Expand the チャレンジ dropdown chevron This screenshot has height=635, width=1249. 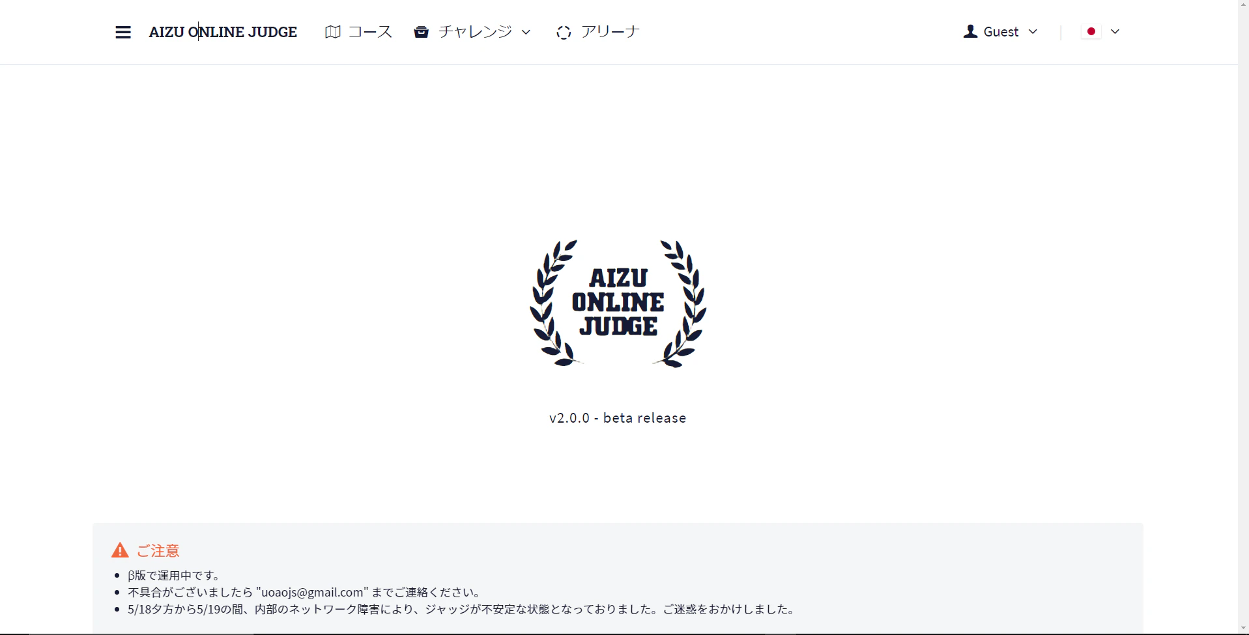click(526, 32)
